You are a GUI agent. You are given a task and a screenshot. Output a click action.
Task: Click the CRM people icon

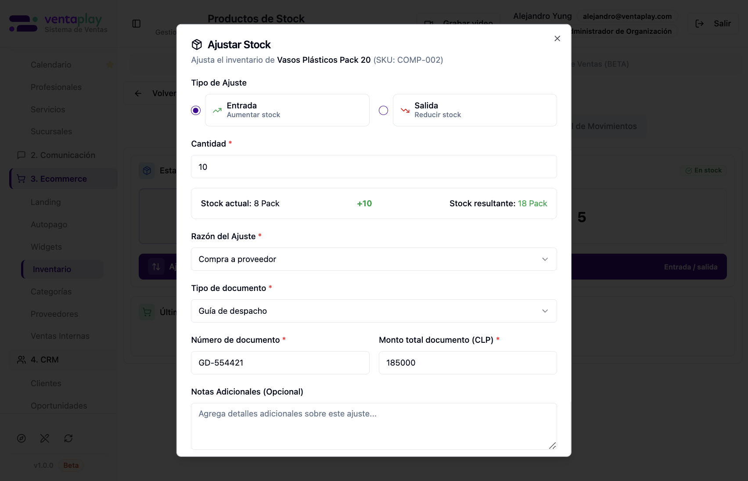pyautogui.click(x=21, y=360)
